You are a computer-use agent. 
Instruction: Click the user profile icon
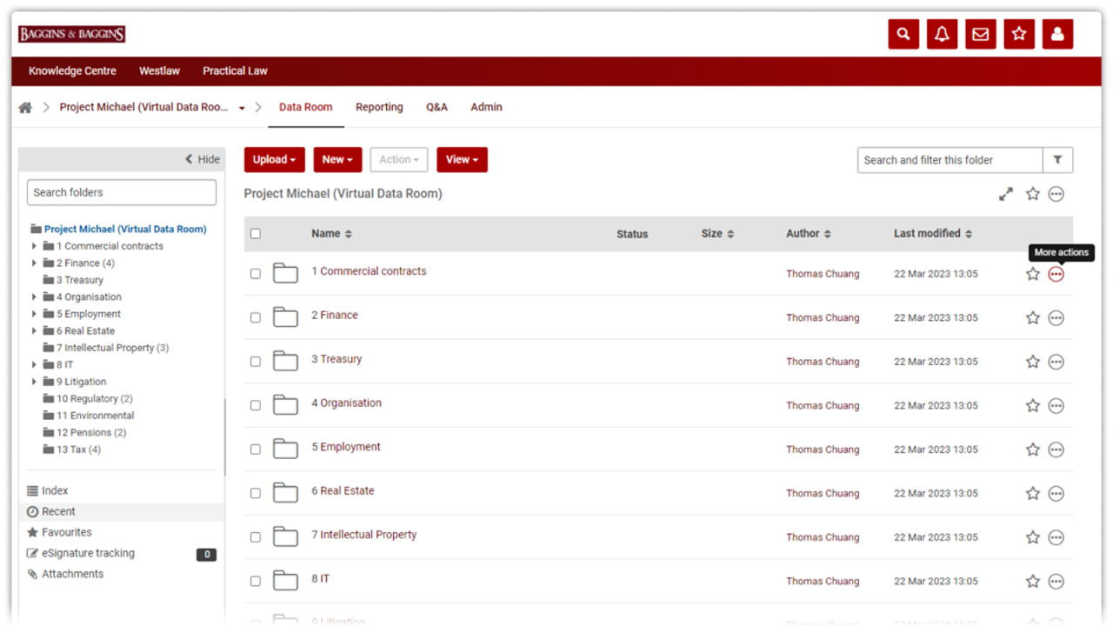pos(1057,34)
